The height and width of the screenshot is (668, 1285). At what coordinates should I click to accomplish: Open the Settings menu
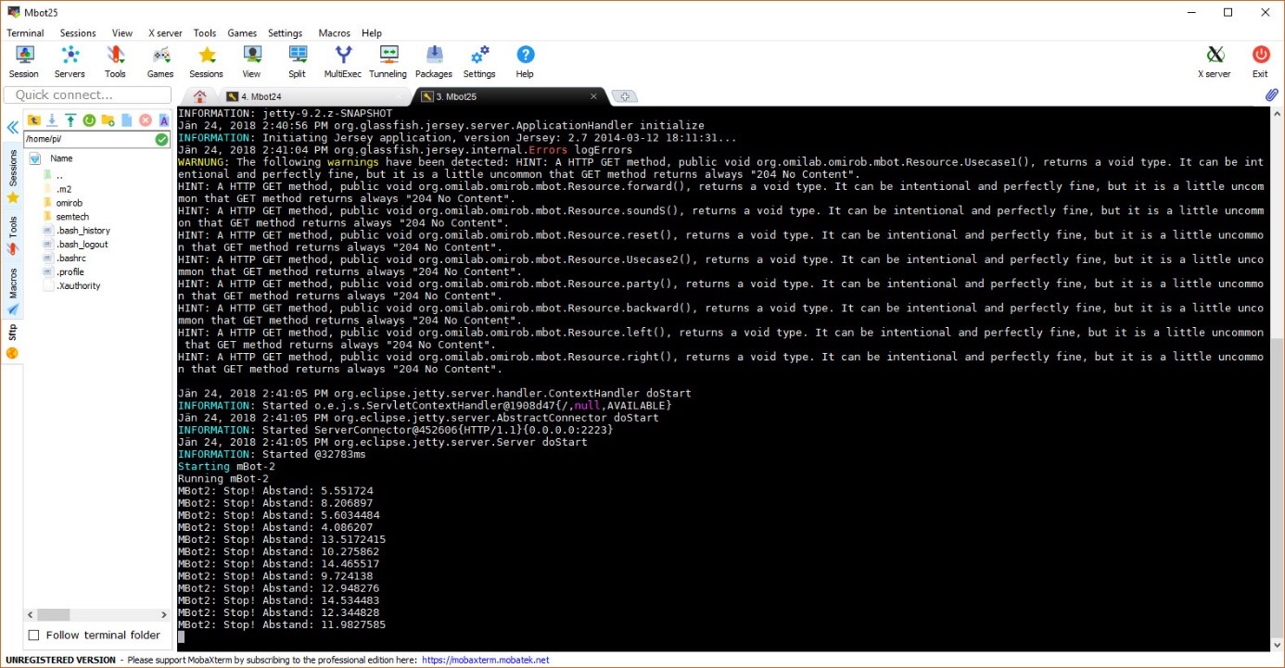286,33
